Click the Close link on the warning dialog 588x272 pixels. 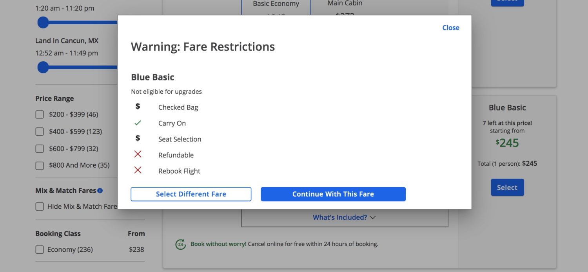tap(450, 27)
